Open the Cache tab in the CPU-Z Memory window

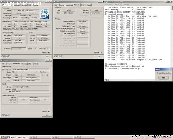click(62, 5)
